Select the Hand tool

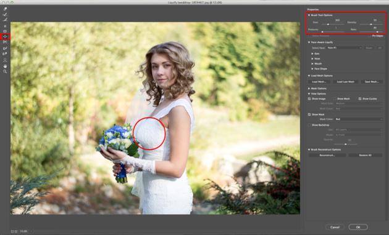(x=5, y=66)
